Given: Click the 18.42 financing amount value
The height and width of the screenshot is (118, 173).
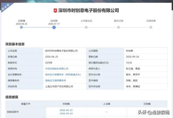Looking at the screenshot, I should pos(129,63).
